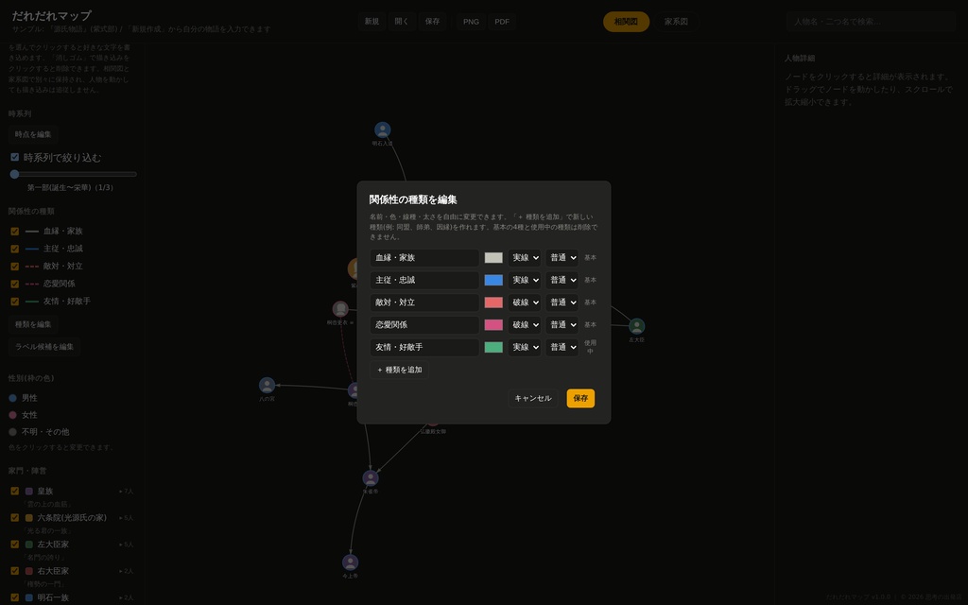Click the 人物名 search box
The height and width of the screenshot is (605, 968).
click(871, 22)
